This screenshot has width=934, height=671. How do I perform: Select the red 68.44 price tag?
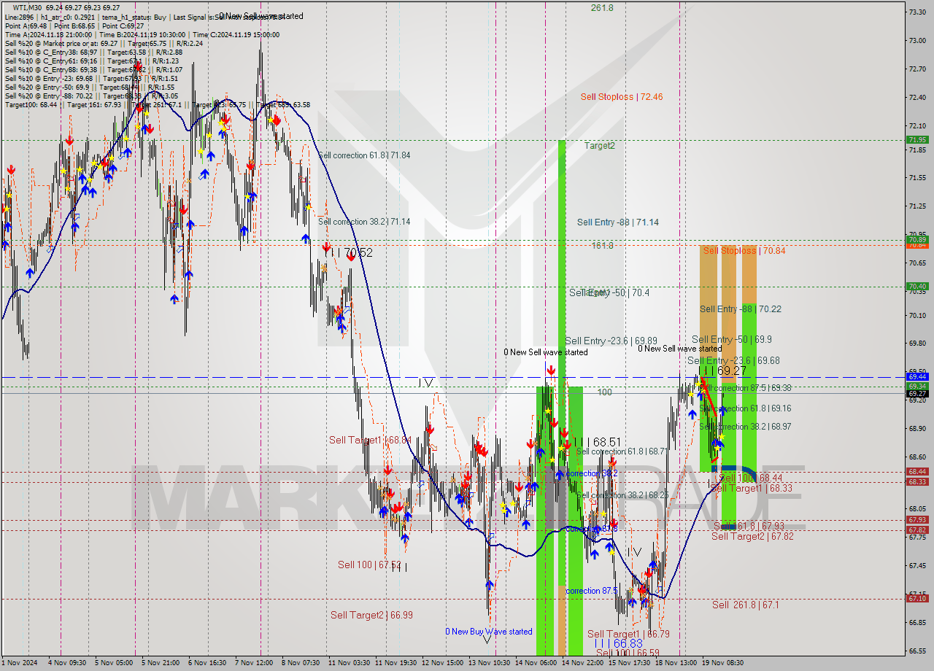(917, 472)
